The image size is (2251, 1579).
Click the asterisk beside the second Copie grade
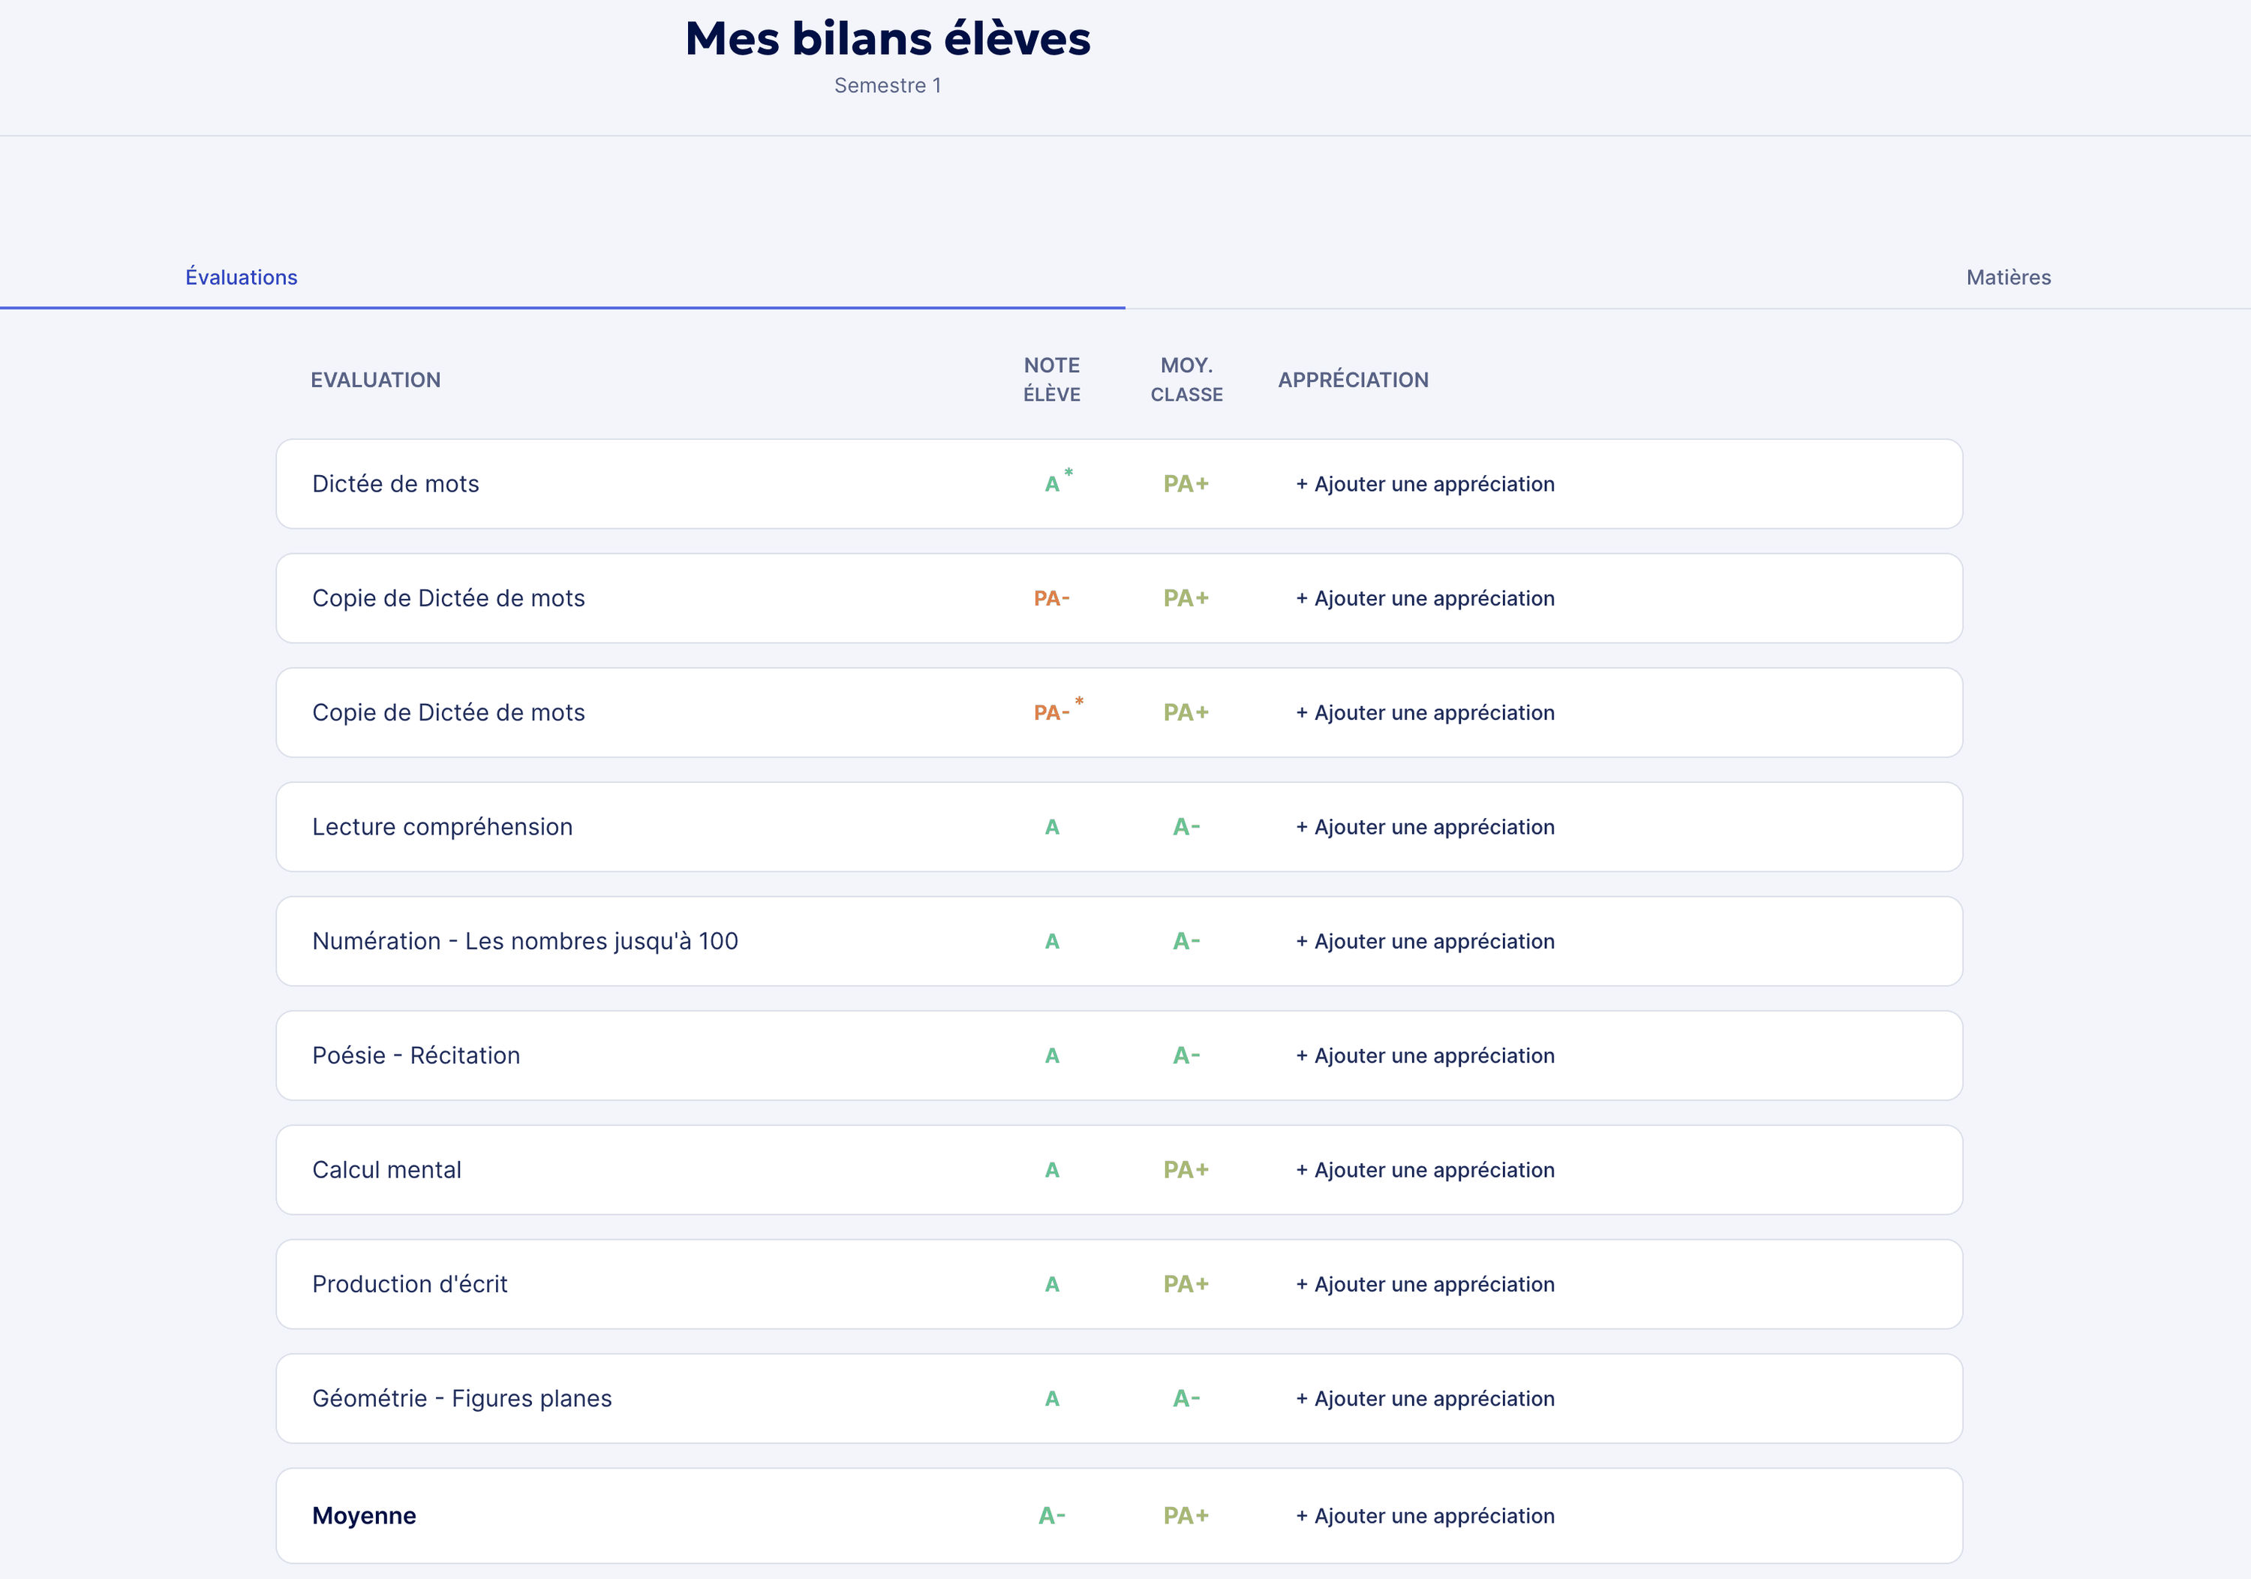pos(1078,700)
